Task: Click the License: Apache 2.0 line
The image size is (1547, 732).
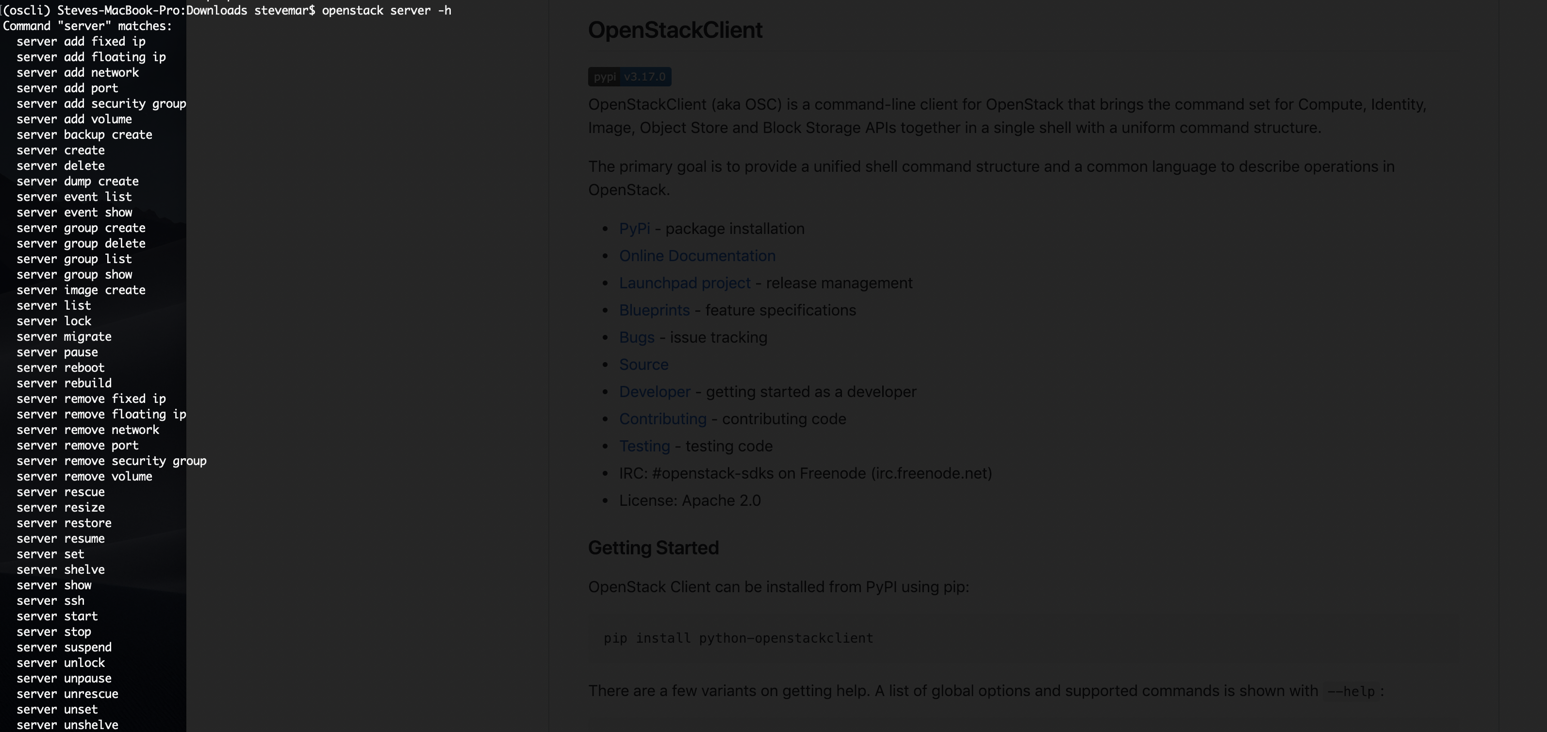Action: click(x=690, y=501)
